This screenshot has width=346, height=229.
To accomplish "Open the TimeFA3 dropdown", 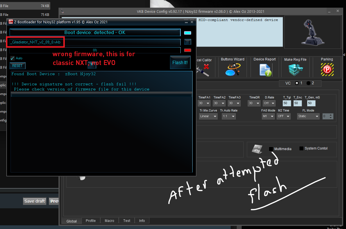I will (234, 103).
